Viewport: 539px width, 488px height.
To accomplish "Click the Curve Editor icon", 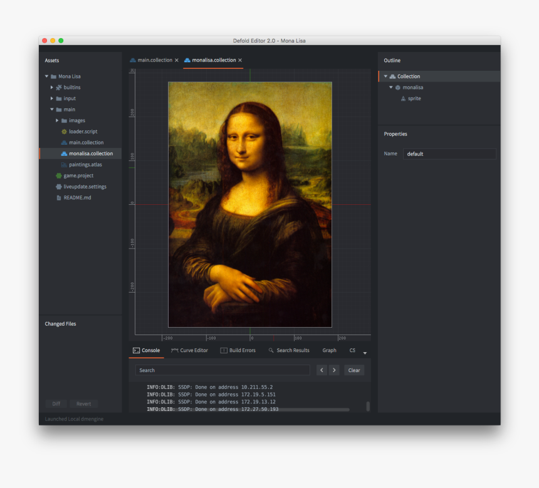I will (x=175, y=351).
